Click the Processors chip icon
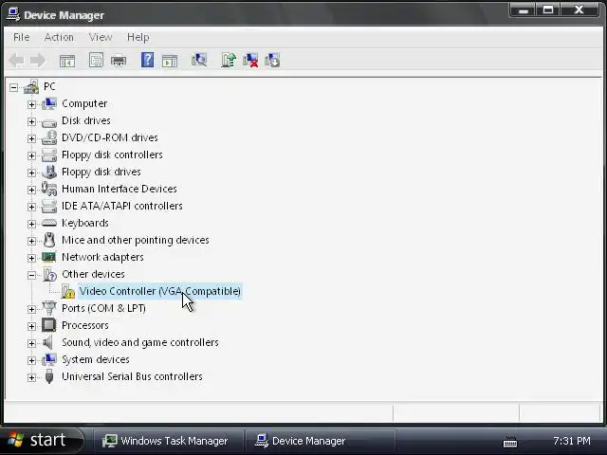 click(x=48, y=325)
